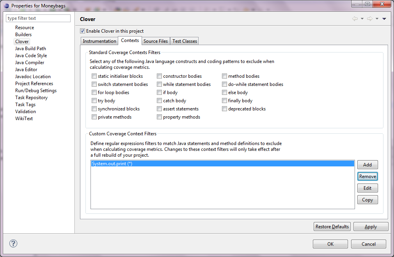Open the back history dropdown arrow

click(362, 19)
